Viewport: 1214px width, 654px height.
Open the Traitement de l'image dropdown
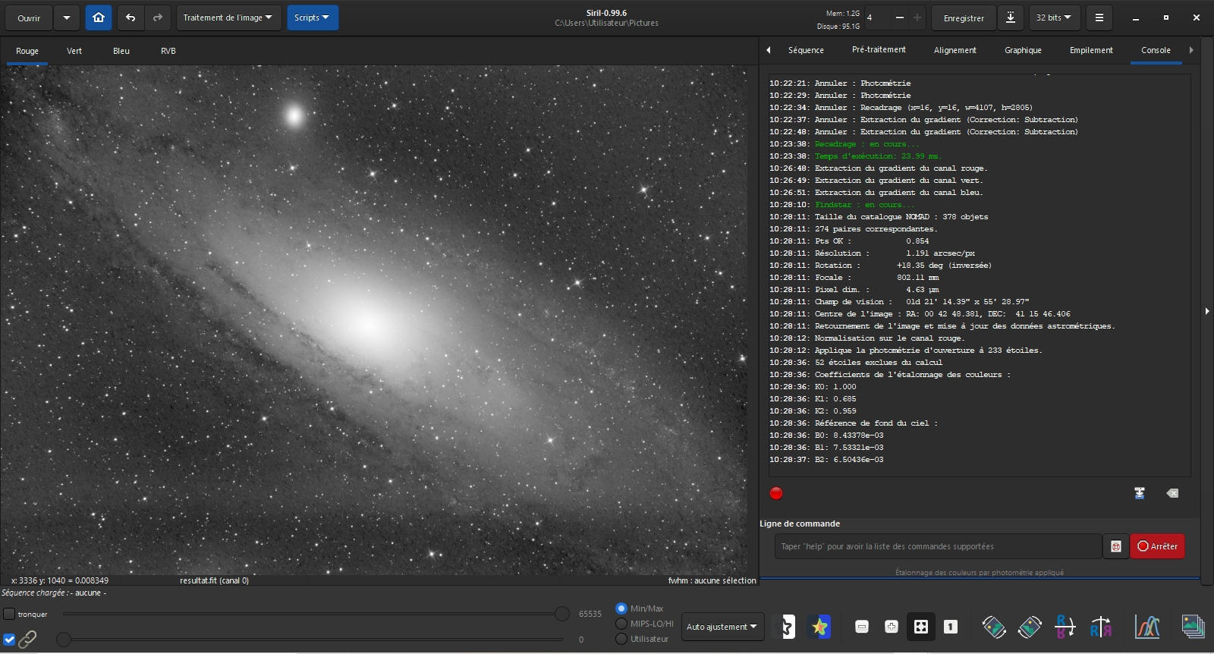click(228, 17)
